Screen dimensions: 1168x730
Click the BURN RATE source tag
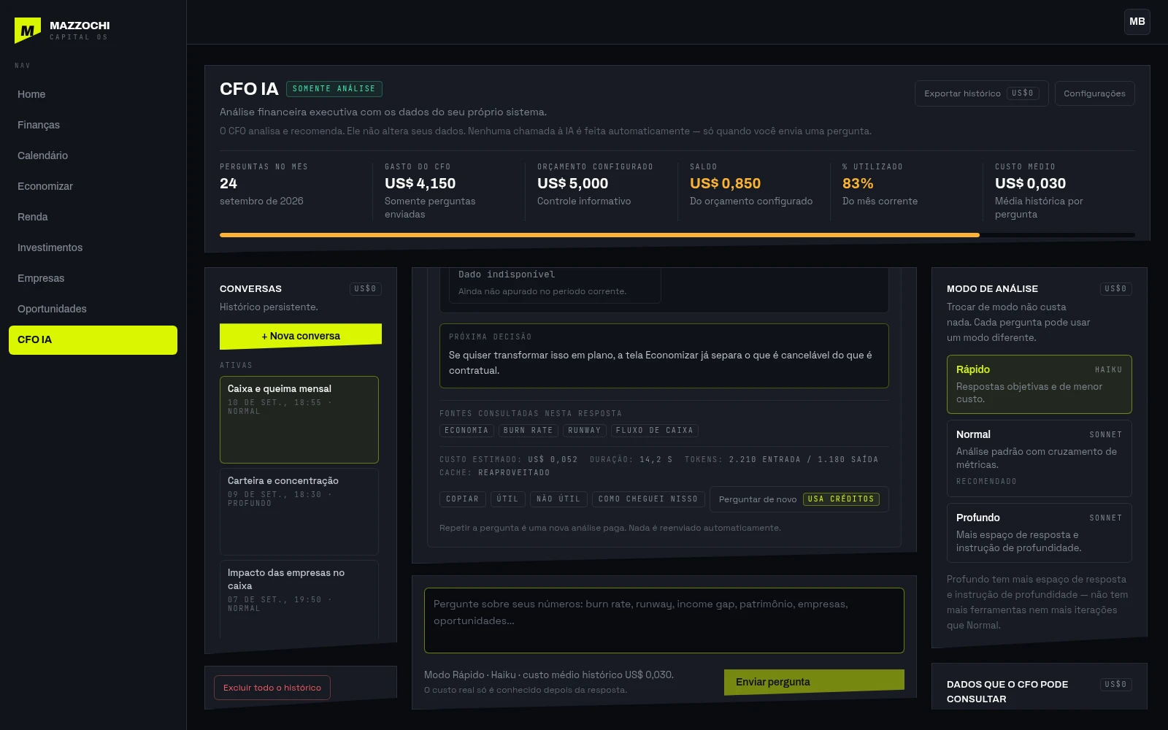tap(529, 431)
